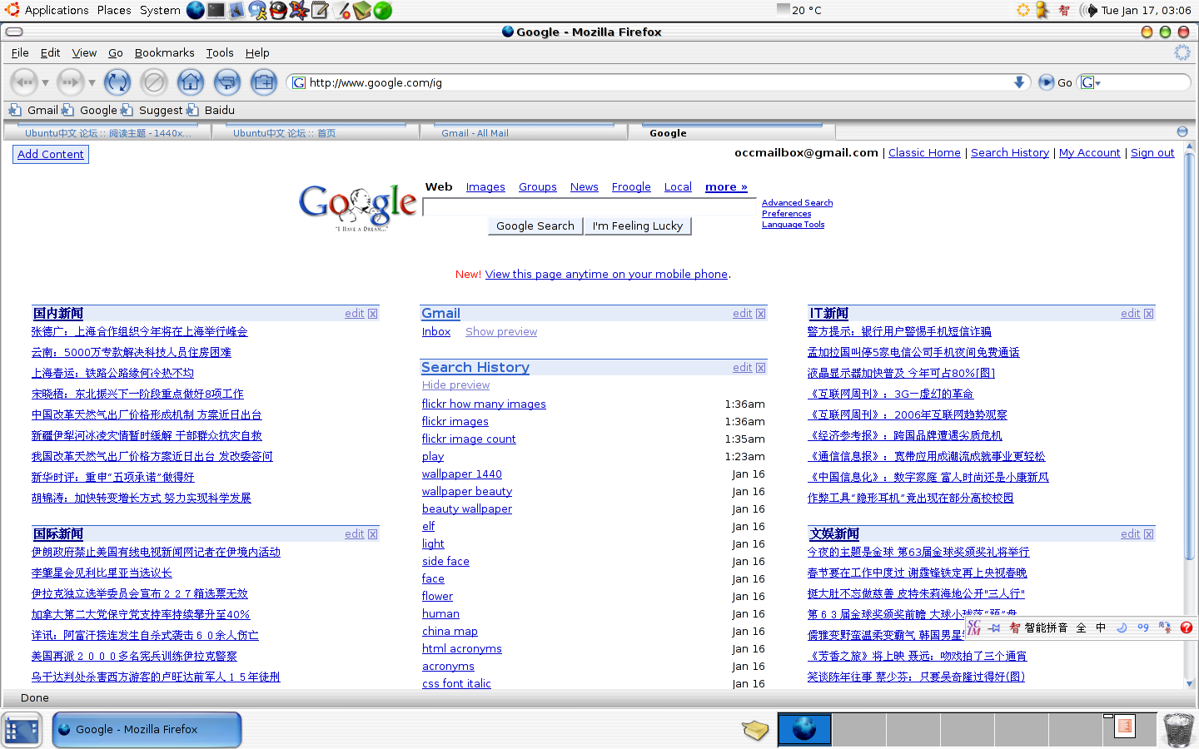Image resolution: width=1199 pixels, height=749 pixels.
Task: Click the Google - Mozilla Firefox taskbar button
Action: (147, 730)
